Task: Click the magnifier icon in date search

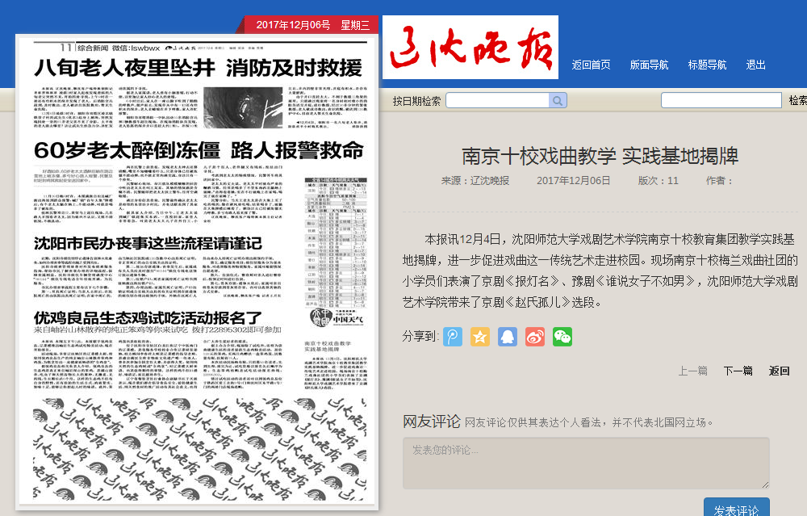Action: pyautogui.click(x=558, y=101)
